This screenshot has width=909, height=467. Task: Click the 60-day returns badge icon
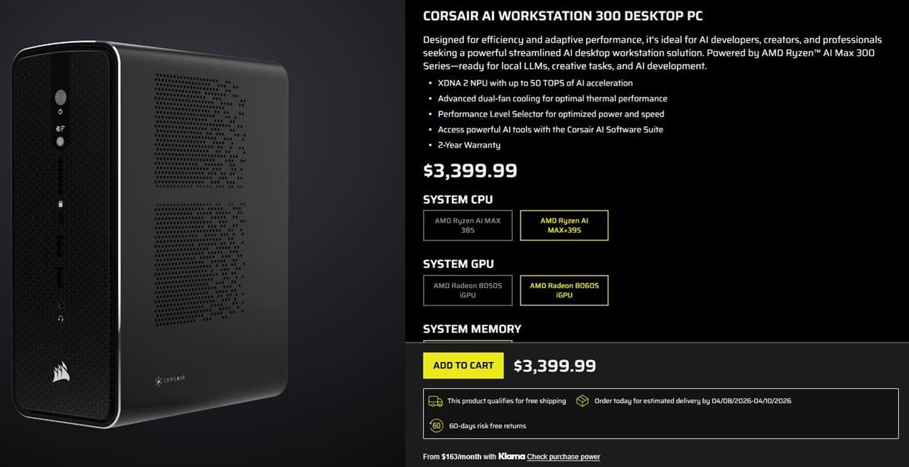pos(436,425)
